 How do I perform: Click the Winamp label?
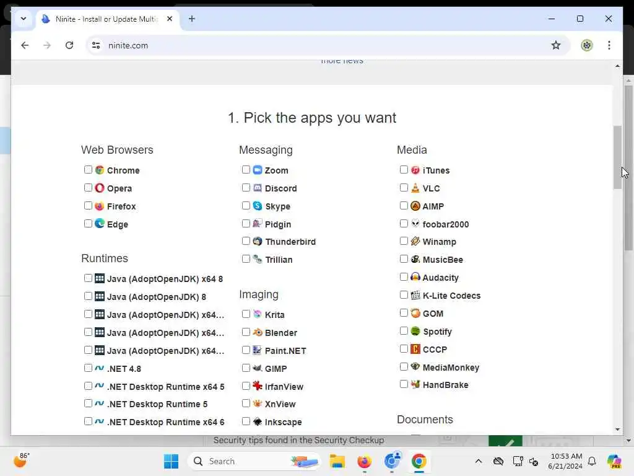coord(439,242)
